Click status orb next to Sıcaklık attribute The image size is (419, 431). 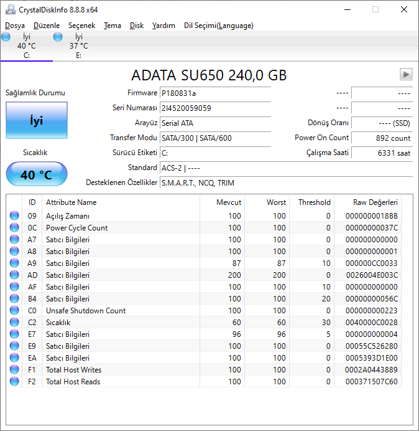click(x=14, y=323)
